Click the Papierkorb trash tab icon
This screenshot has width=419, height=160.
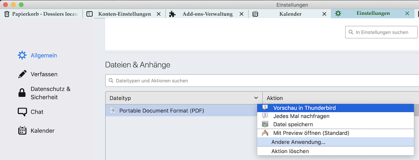click(7, 14)
